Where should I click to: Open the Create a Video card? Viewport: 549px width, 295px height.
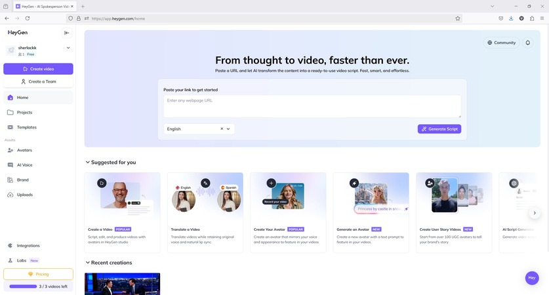(x=122, y=212)
